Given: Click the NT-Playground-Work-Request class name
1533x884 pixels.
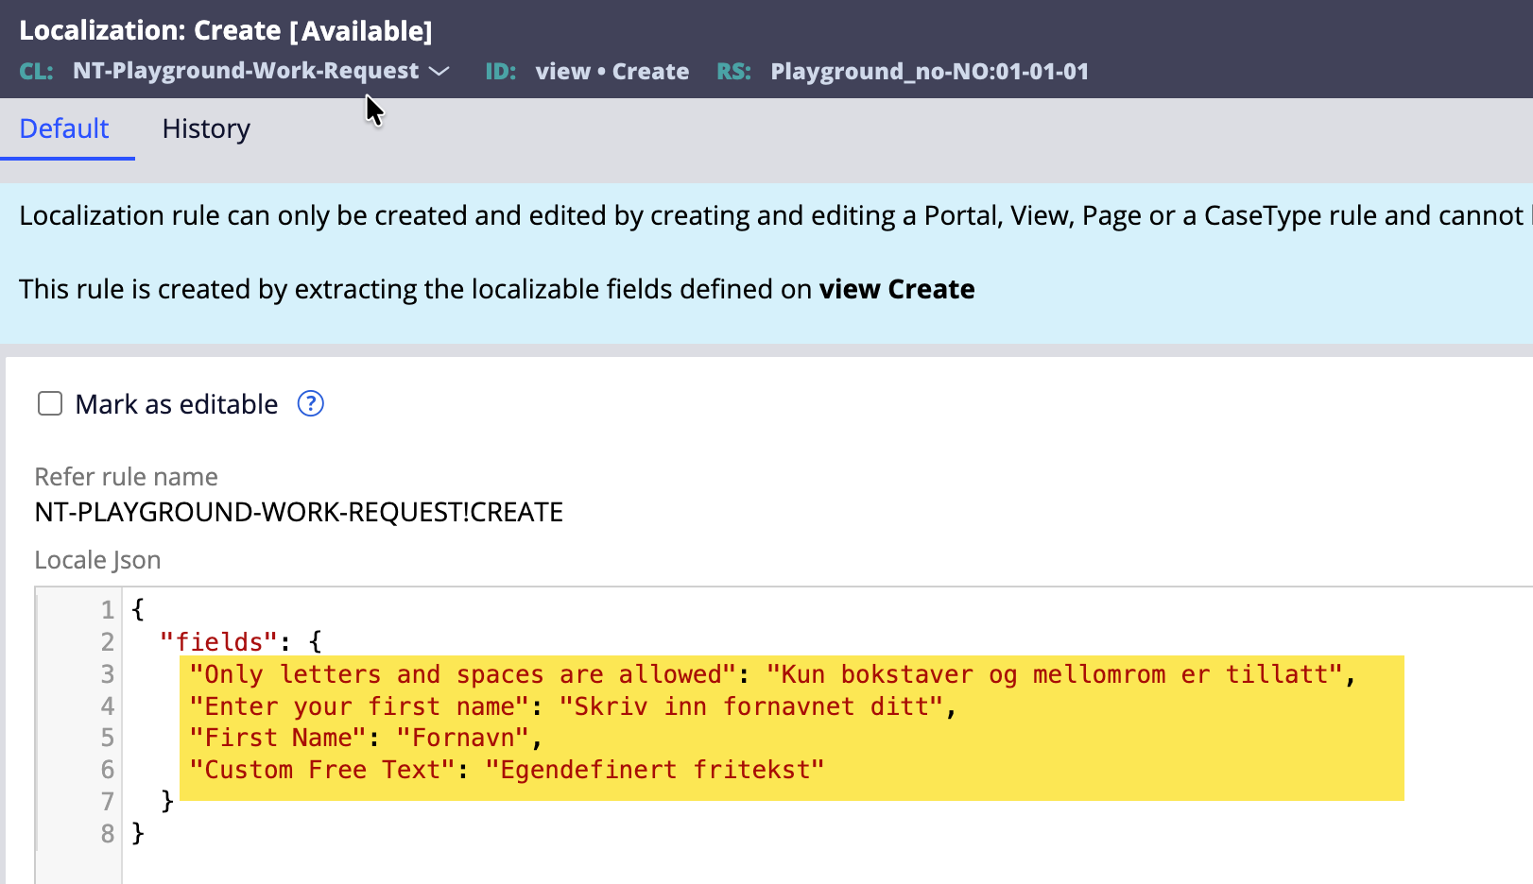Looking at the screenshot, I should pos(246,72).
